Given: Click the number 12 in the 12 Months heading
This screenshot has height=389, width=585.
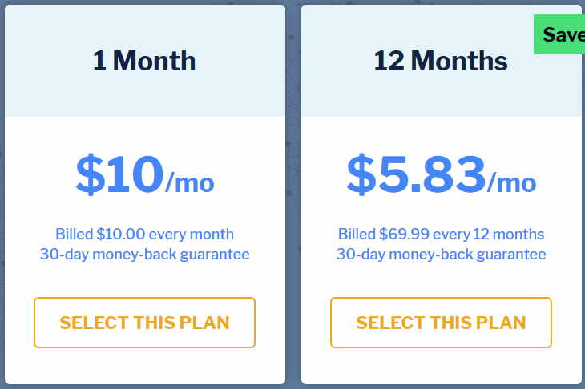Looking at the screenshot, I should [x=389, y=61].
